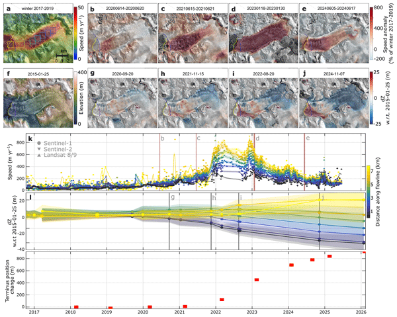Screen dimensions: 397x317
Task: Click the Speed colorbar beside panel a
Action: (75, 34)
